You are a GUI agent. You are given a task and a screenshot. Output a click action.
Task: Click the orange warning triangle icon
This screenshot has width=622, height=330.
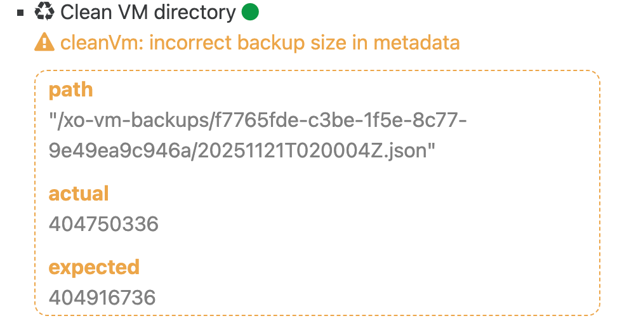[x=44, y=43]
